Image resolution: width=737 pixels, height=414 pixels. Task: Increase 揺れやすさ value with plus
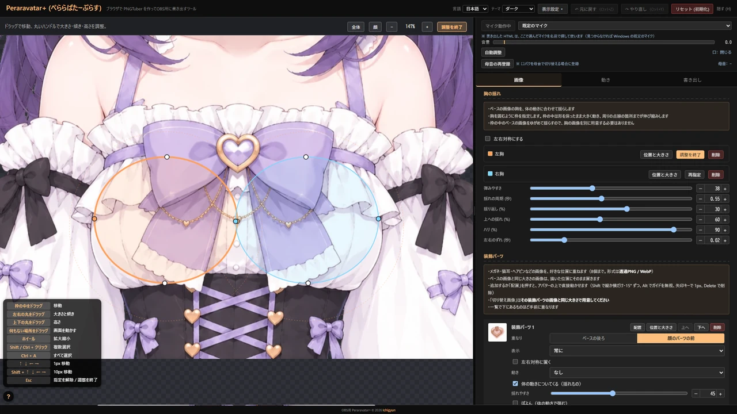[x=720, y=393]
